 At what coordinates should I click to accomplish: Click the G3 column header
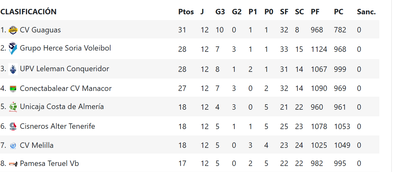[x=220, y=12]
